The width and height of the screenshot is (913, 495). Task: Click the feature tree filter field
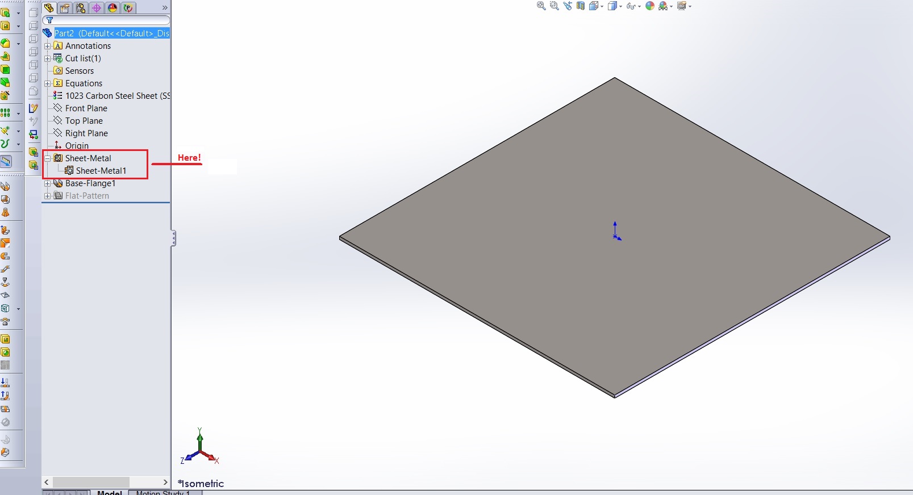pyautogui.click(x=106, y=20)
